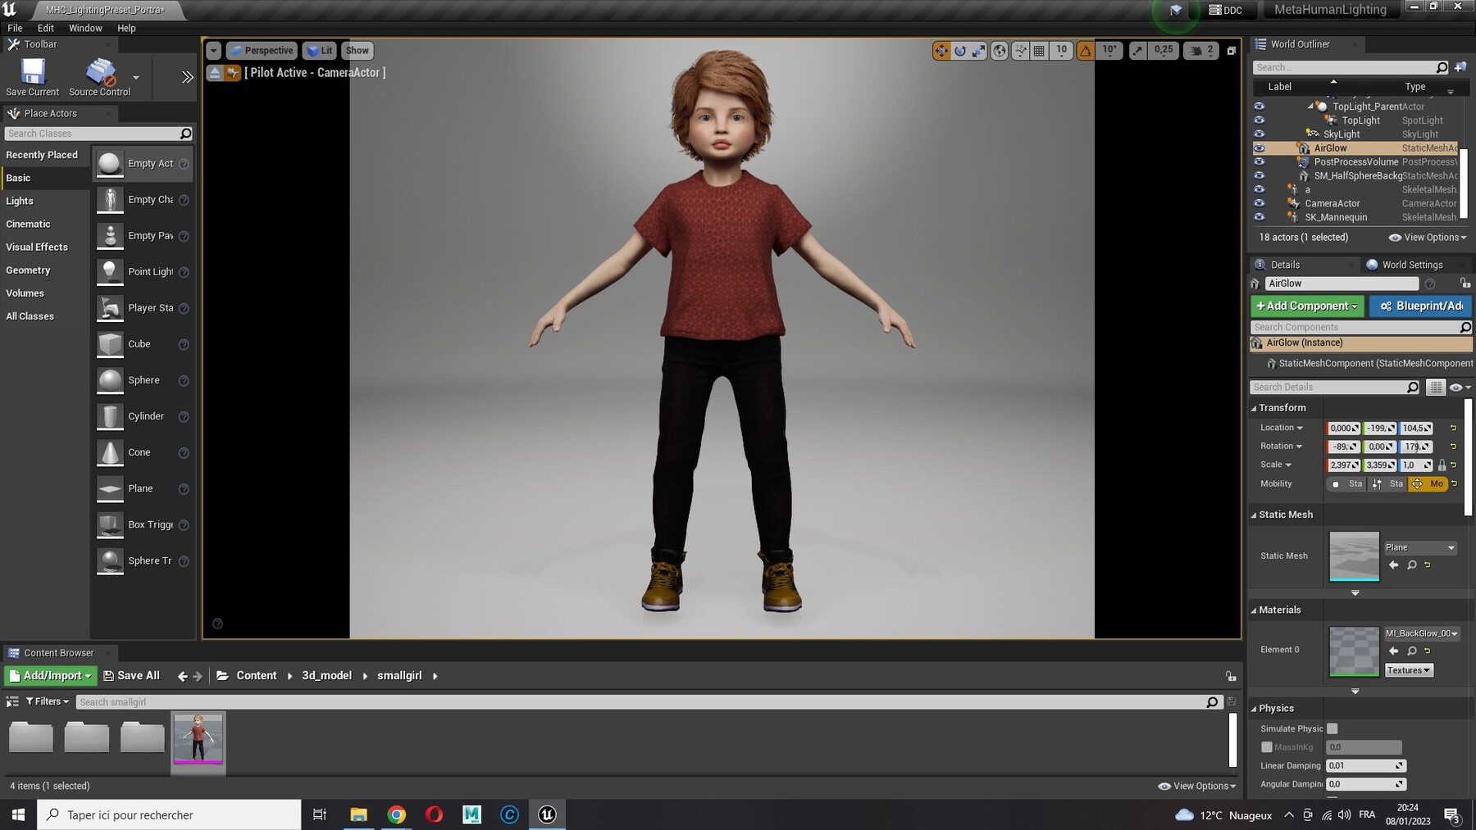The height and width of the screenshot is (830, 1476).
Task: Hide the SkyLight actor with eye icon
Action: pos(1260,134)
